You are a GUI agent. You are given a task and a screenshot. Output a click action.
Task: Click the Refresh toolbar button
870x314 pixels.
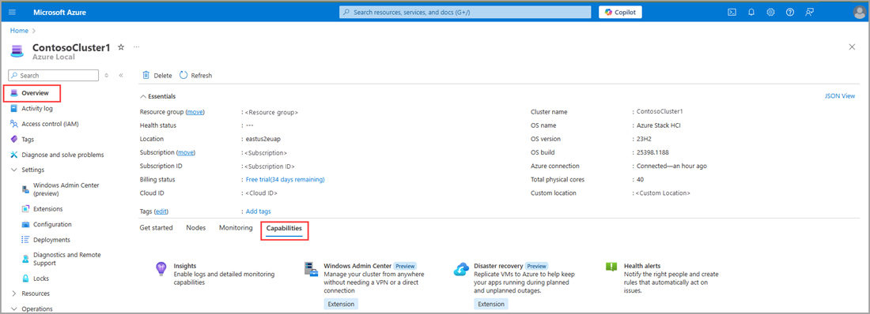coord(195,75)
